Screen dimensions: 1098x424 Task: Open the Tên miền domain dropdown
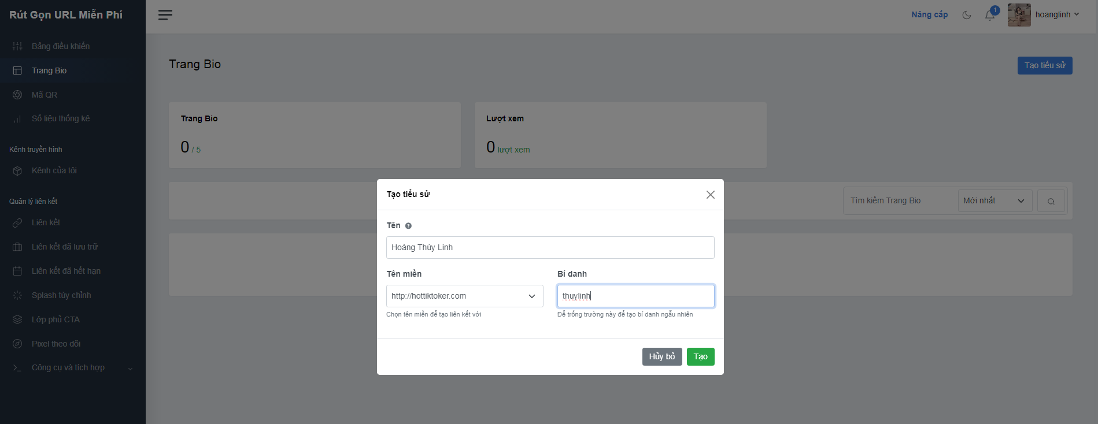point(464,296)
